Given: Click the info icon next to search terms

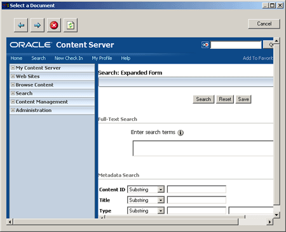Looking at the screenshot, I should click(180, 133).
